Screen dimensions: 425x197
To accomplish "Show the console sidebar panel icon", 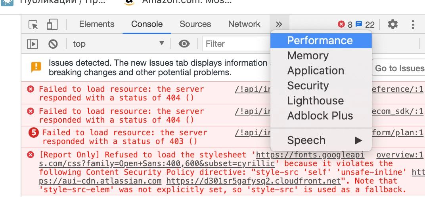I will click(32, 44).
